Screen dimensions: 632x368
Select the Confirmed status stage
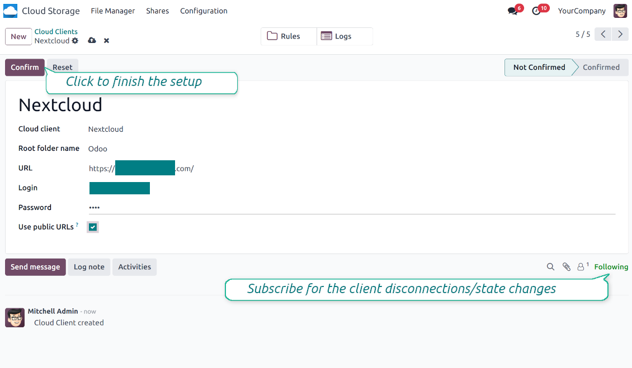(x=601, y=67)
